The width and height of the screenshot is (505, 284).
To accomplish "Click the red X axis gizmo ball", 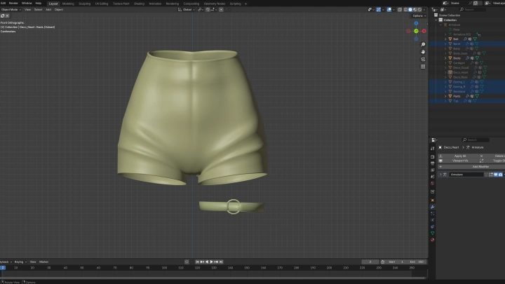I will point(424,31).
